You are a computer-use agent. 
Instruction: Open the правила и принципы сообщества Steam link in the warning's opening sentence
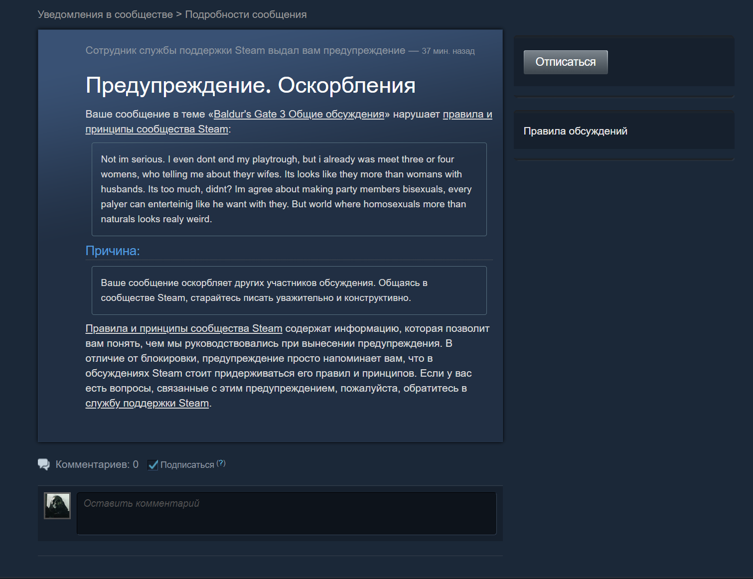[x=289, y=122]
